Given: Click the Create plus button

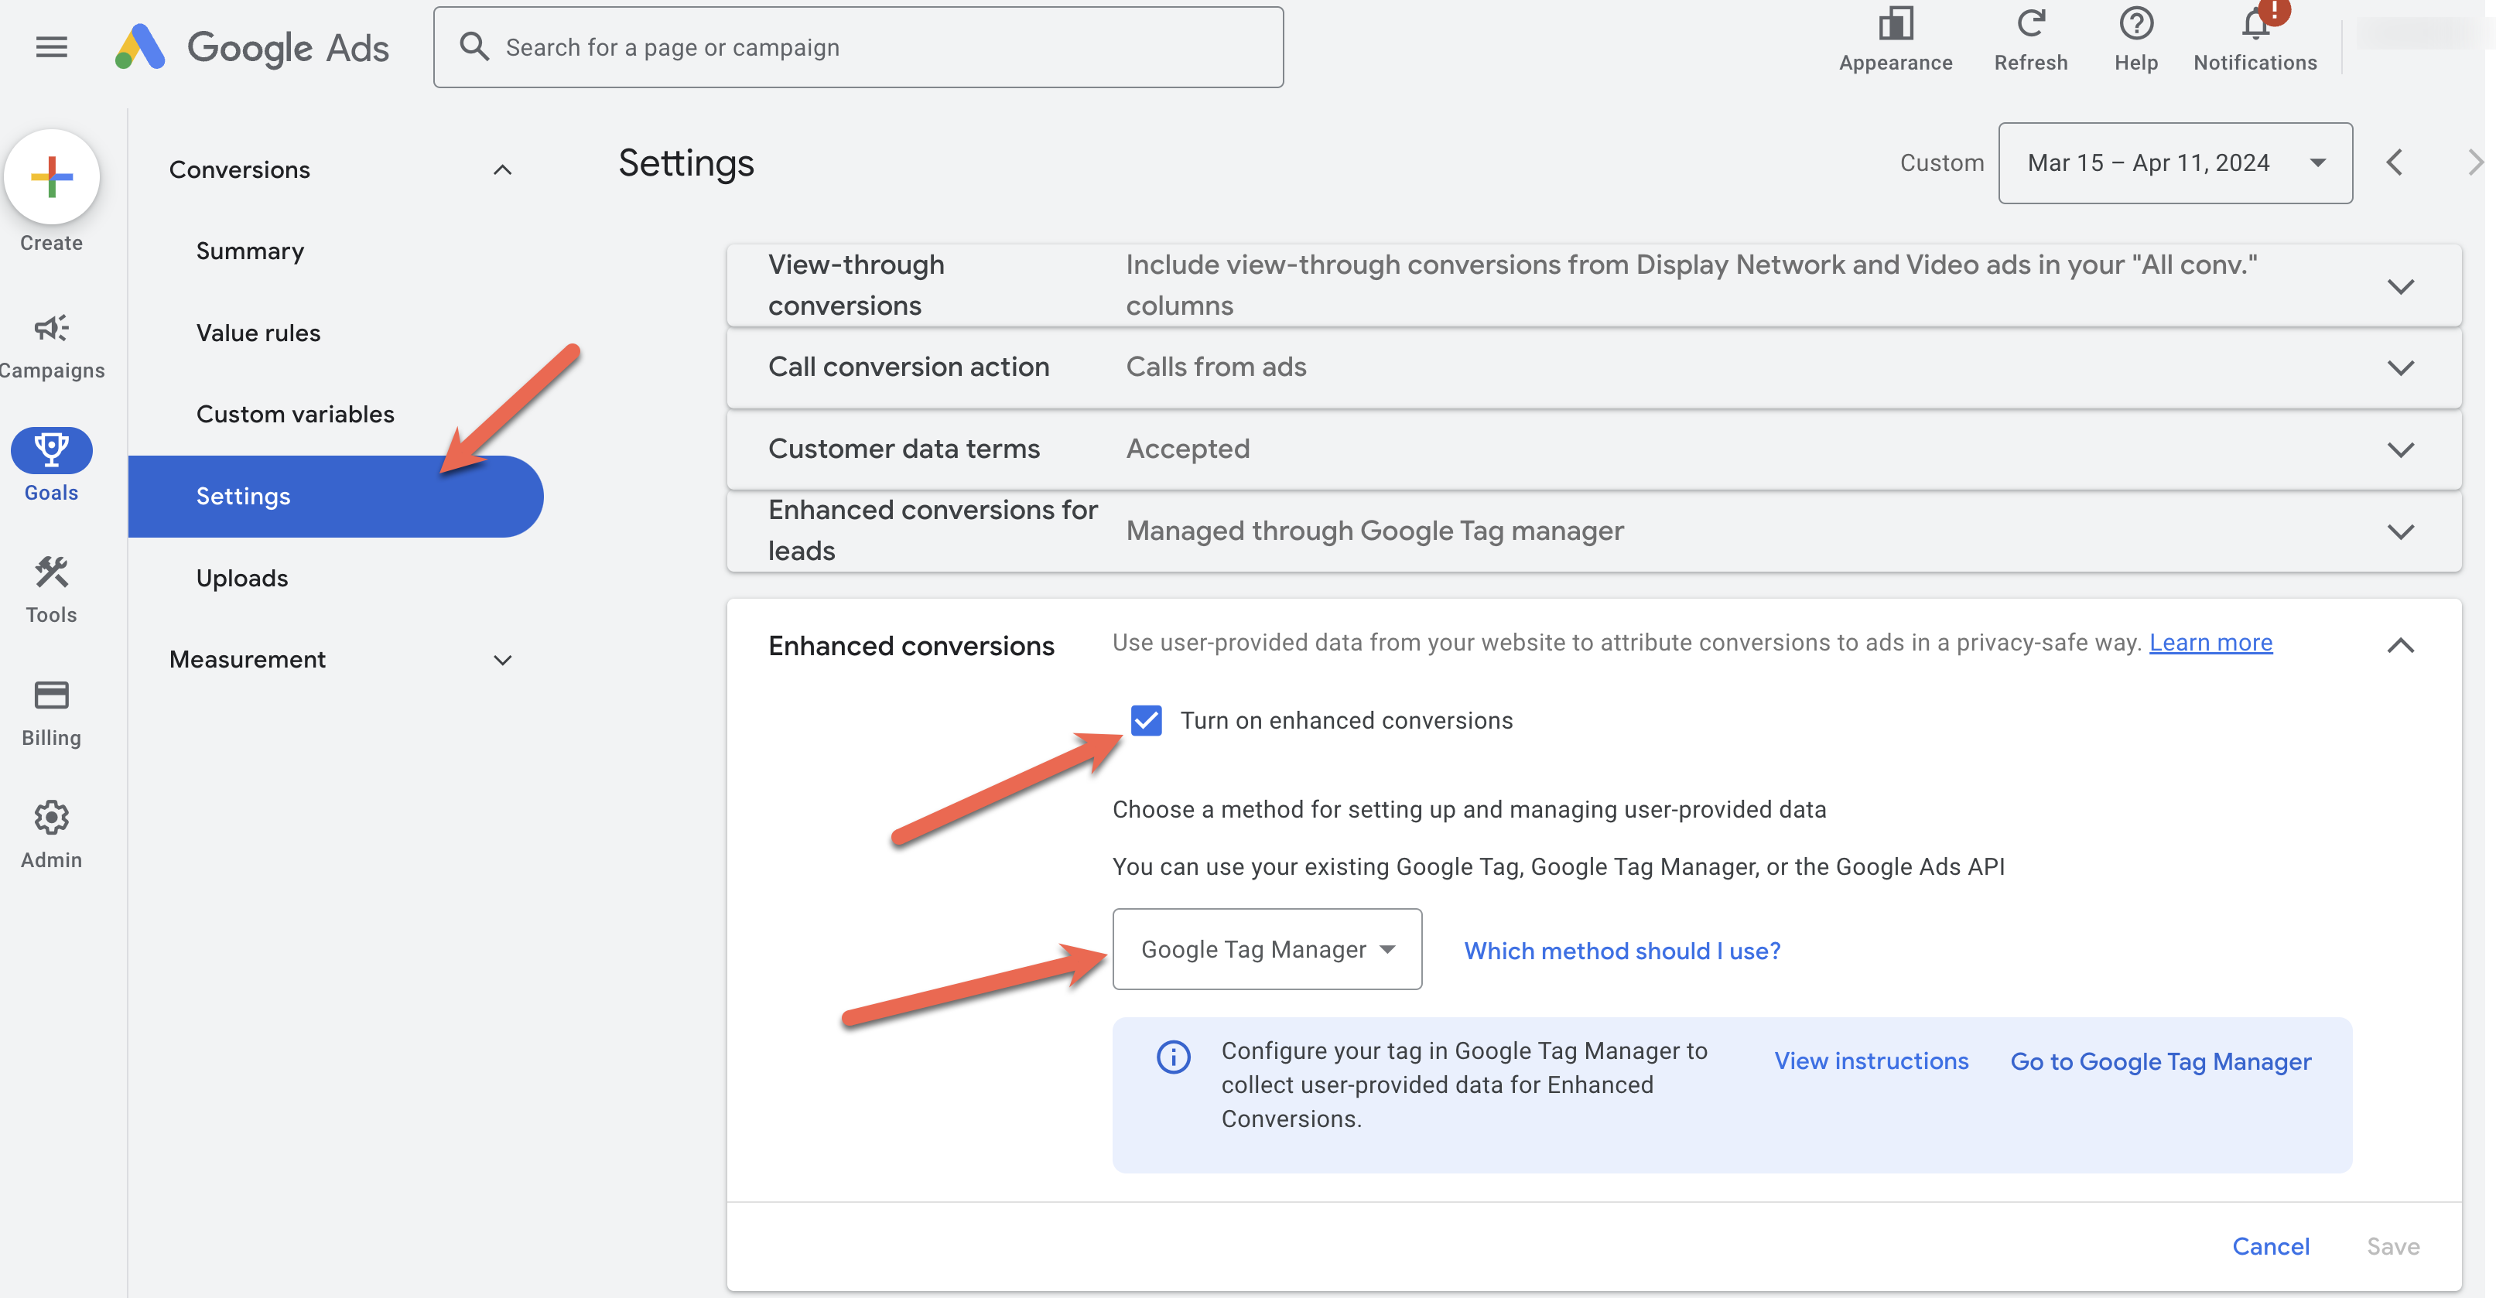Looking at the screenshot, I should 51,176.
